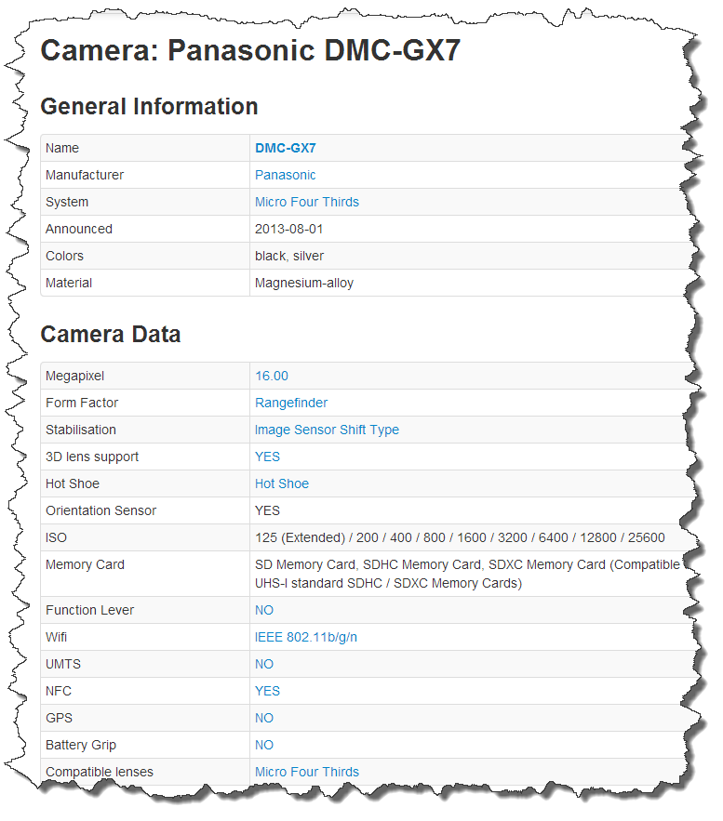
Task: Click the announced date 2013-08-01
Action: tap(288, 229)
